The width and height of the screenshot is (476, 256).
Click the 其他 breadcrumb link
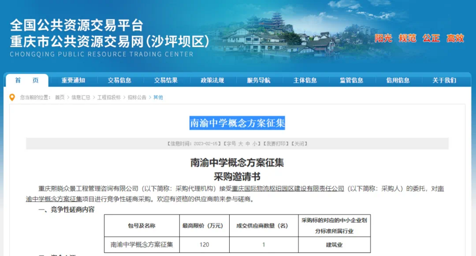(x=158, y=97)
